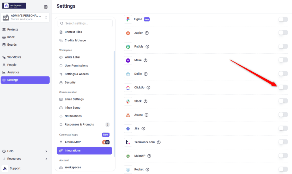Screen dimensions: 292x174
Task: Click the MainWP integration logo
Action: point(128,156)
